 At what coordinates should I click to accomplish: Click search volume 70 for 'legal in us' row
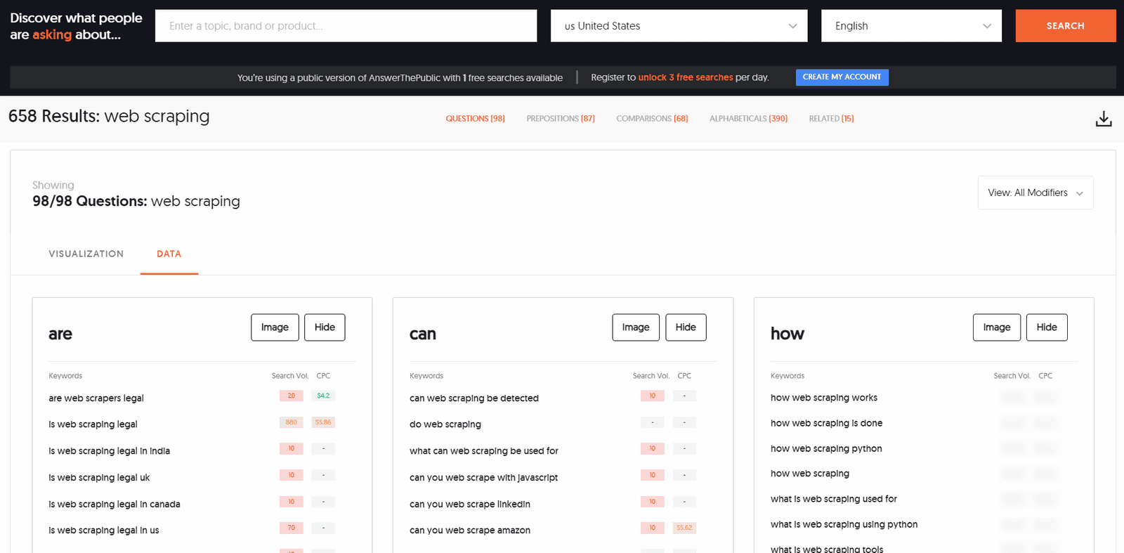point(292,528)
